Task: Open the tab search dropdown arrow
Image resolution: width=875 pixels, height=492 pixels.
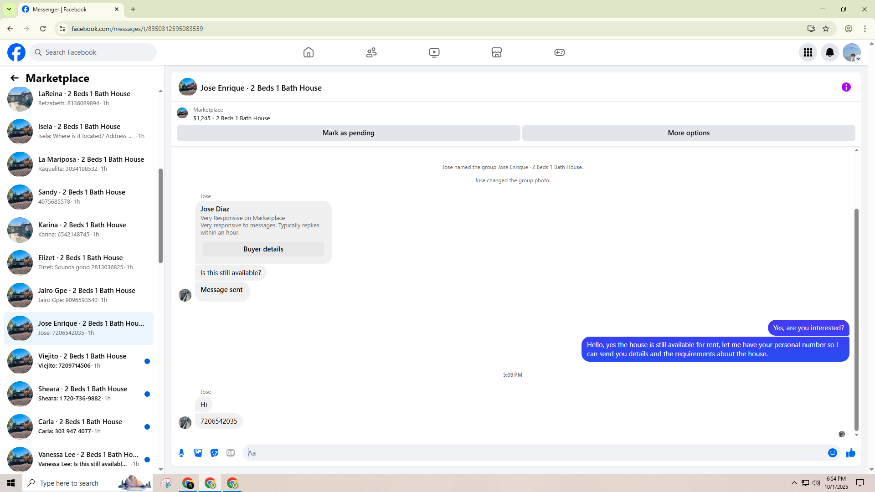Action: (x=9, y=9)
